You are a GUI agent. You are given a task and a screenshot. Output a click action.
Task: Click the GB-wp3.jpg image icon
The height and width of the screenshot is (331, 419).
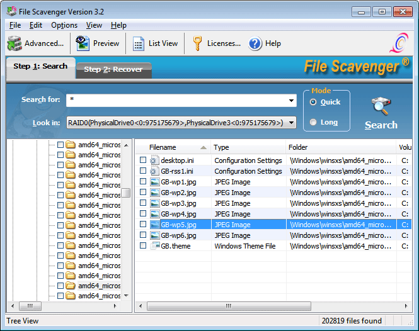[154, 203]
